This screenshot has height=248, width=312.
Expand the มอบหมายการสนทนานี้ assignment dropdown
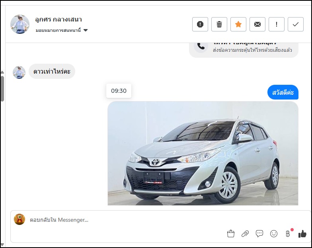click(61, 30)
